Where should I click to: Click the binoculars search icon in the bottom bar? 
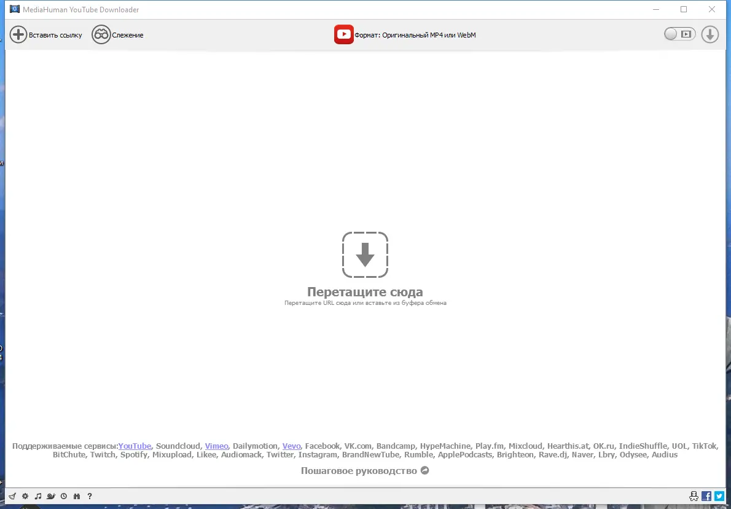(77, 497)
